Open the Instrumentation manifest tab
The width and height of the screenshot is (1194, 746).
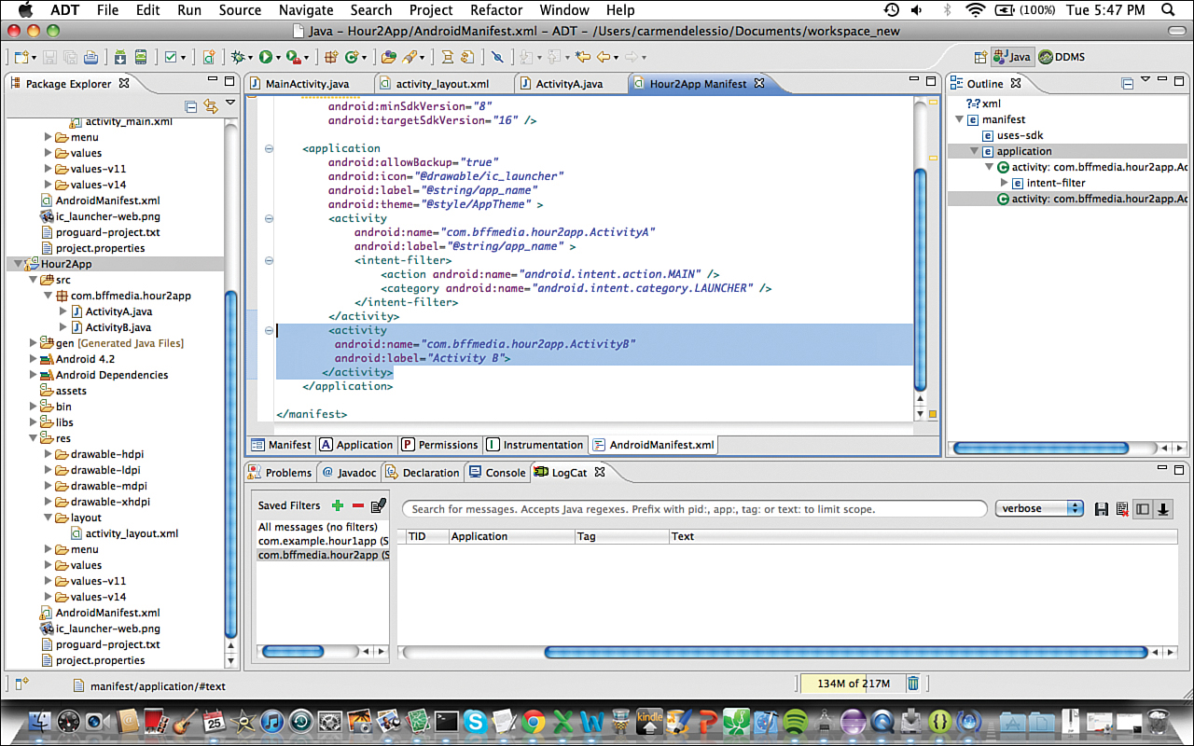[x=534, y=445]
